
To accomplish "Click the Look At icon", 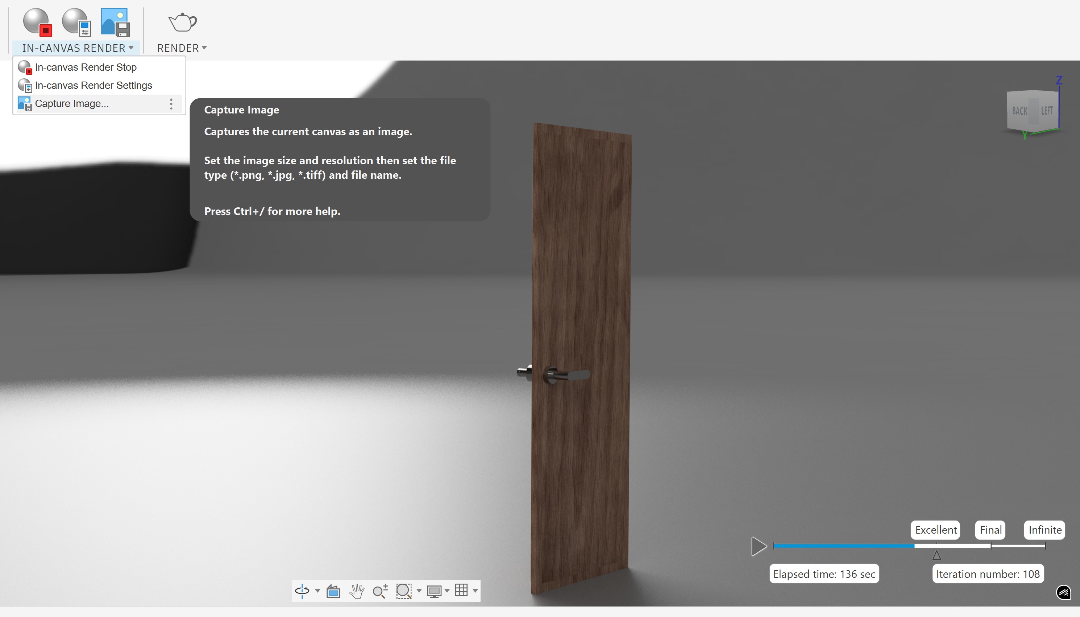I will (x=333, y=590).
